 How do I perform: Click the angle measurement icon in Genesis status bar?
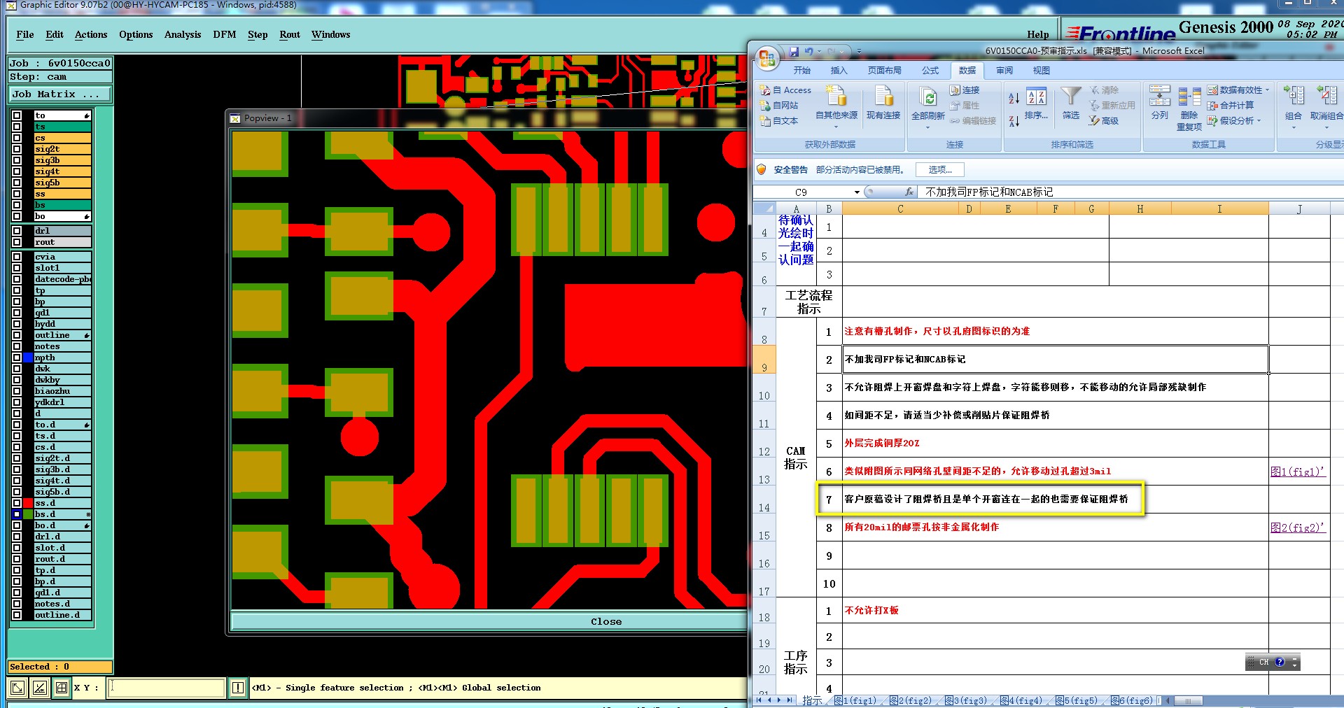[x=40, y=688]
